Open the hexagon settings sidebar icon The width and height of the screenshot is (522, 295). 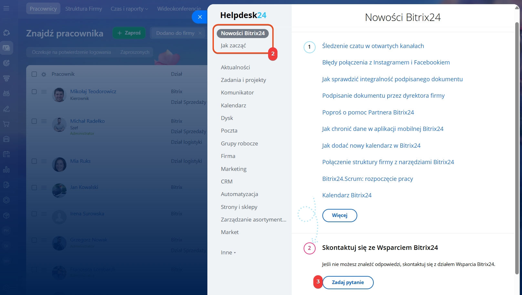pos(6,200)
